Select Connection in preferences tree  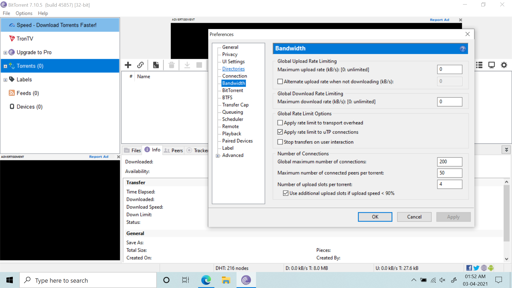[x=234, y=76]
